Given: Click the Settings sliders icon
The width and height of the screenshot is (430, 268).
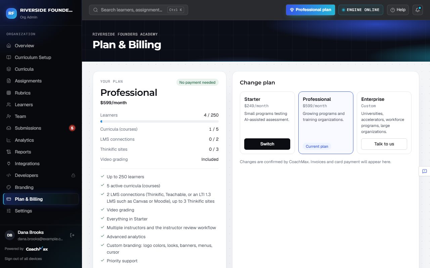Looking at the screenshot, I should (x=9, y=211).
